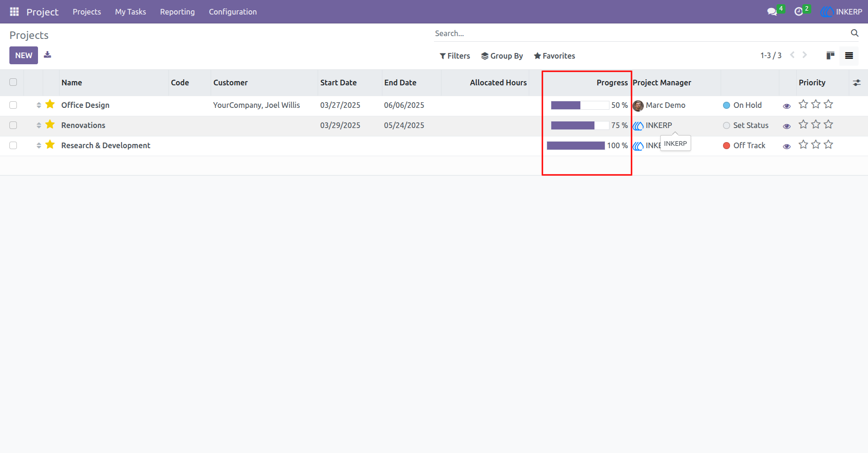Click the NEW button

pos(23,55)
